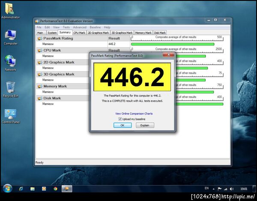Click the 446.2 result value cell
Image resolution: width=257 pixels, height=201 pixels.
119,44
